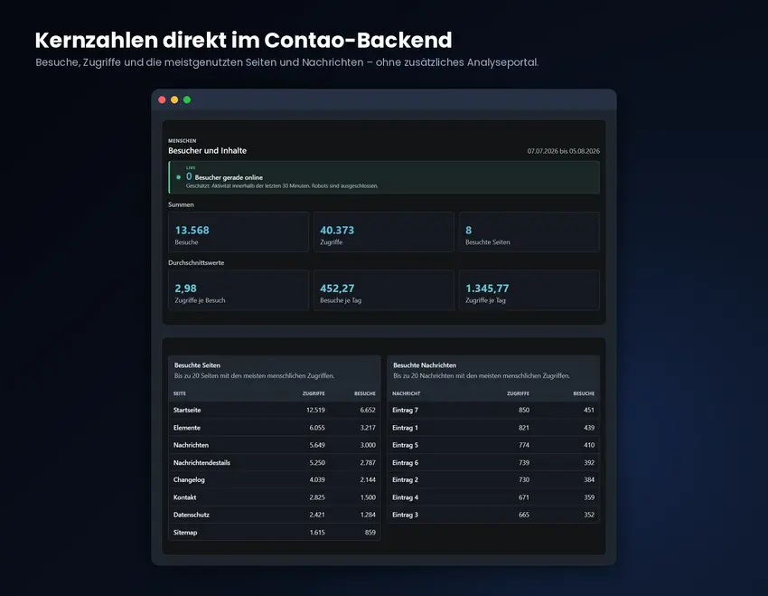Click the 2,98 Zugriffe je Besuch value
The height and width of the screenshot is (596, 768).
tap(185, 289)
